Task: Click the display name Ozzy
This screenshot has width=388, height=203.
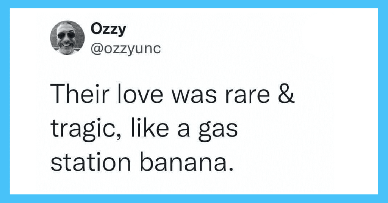Action: (108, 30)
